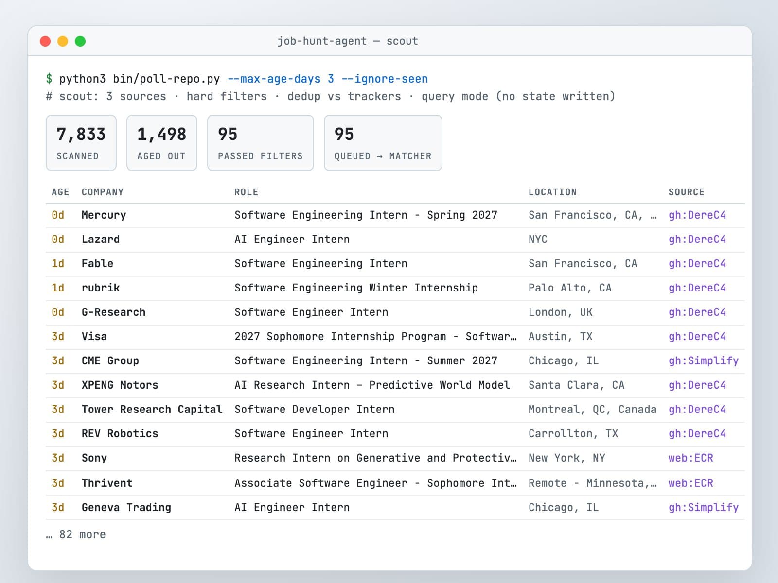Click the gh:Simplify source in Geneva Trading row

[x=704, y=508]
